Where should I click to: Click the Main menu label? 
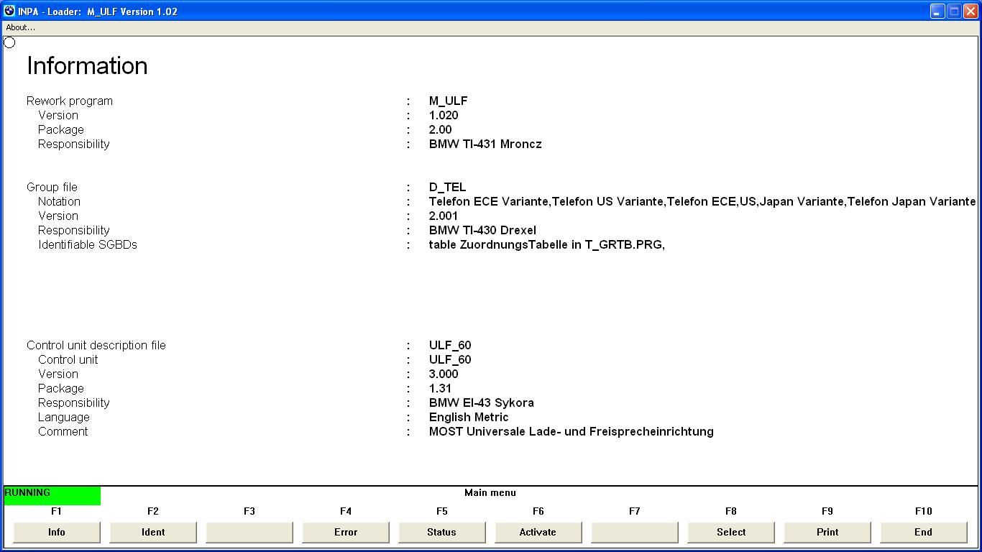[x=490, y=493]
